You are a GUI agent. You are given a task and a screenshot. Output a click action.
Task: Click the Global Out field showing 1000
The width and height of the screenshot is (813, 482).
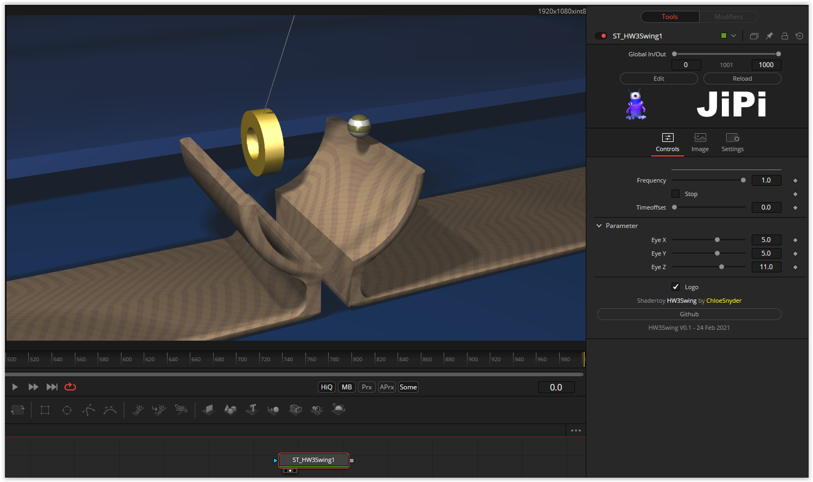(x=766, y=65)
